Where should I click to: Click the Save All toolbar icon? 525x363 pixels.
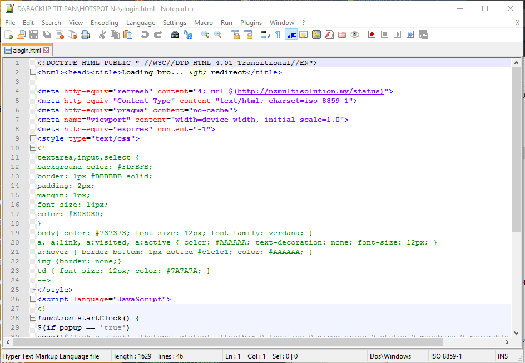(x=47, y=34)
